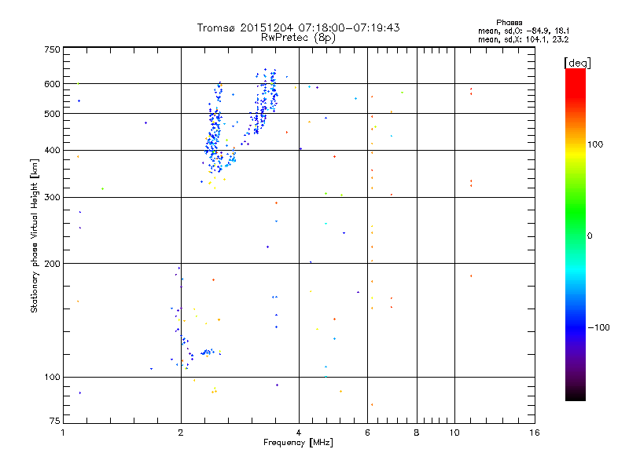Click the 'Stationary phase Virtual Height [km]' axis label

click(x=35, y=235)
